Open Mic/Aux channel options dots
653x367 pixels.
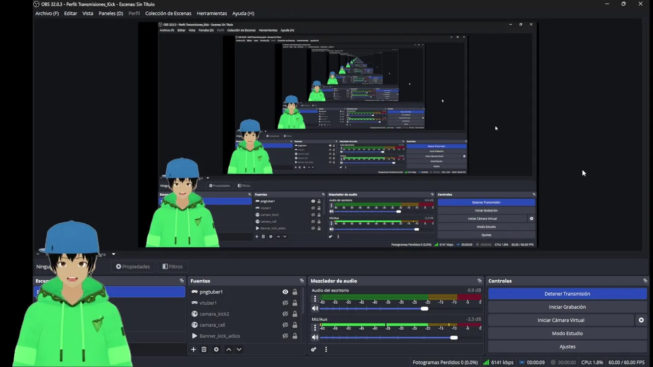315,329
